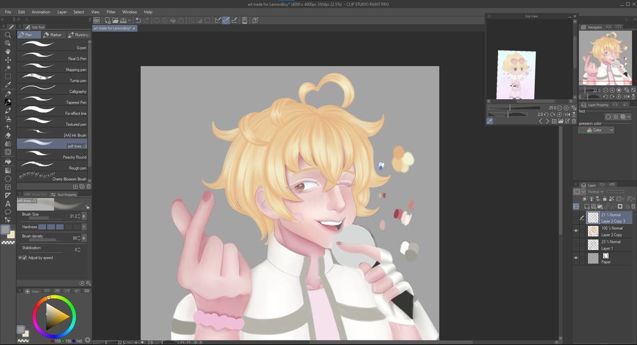Select the Text tool
This screenshot has width=637, height=345.
tap(8, 204)
